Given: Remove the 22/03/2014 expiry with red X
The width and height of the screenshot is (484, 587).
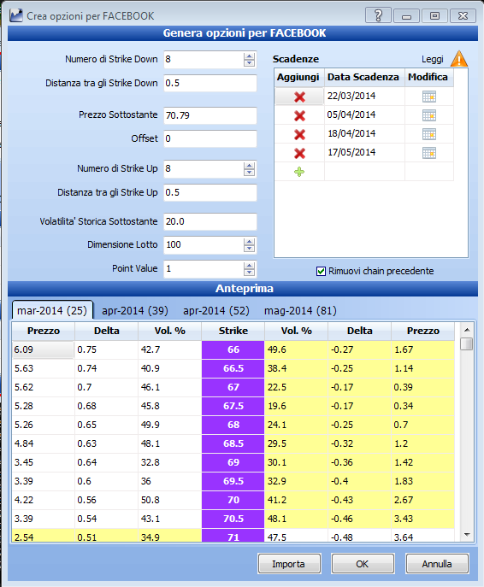Looking at the screenshot, I should click(299, 97).
